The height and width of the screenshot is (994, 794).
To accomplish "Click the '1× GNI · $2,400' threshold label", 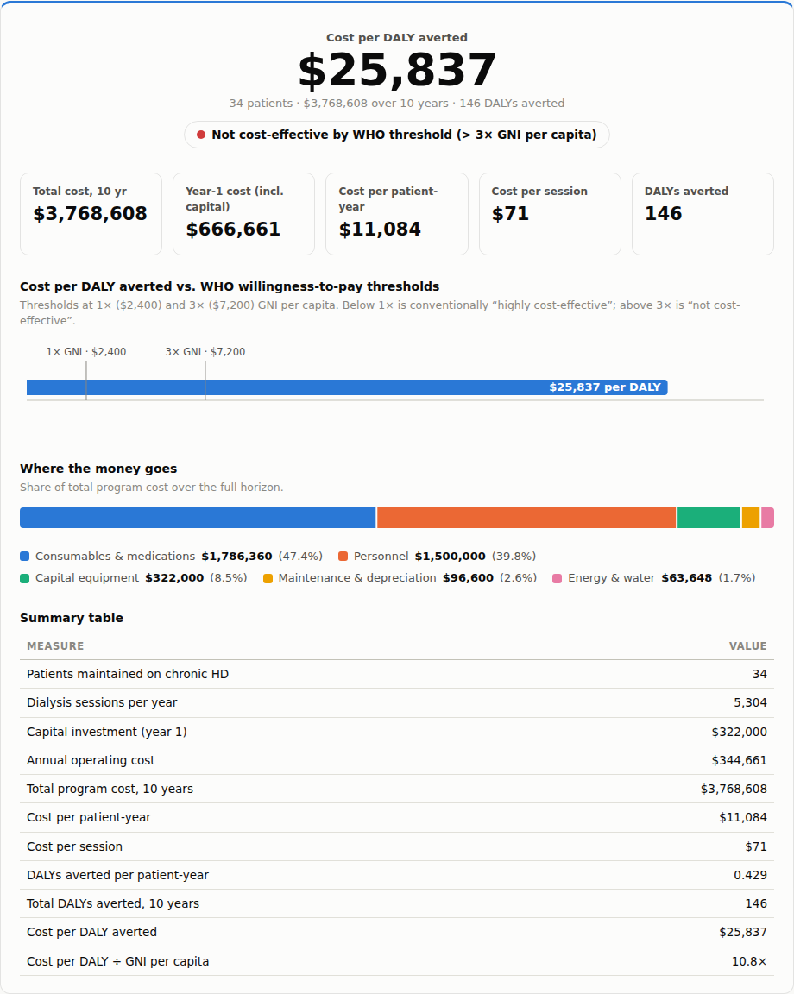I will 86,352.
